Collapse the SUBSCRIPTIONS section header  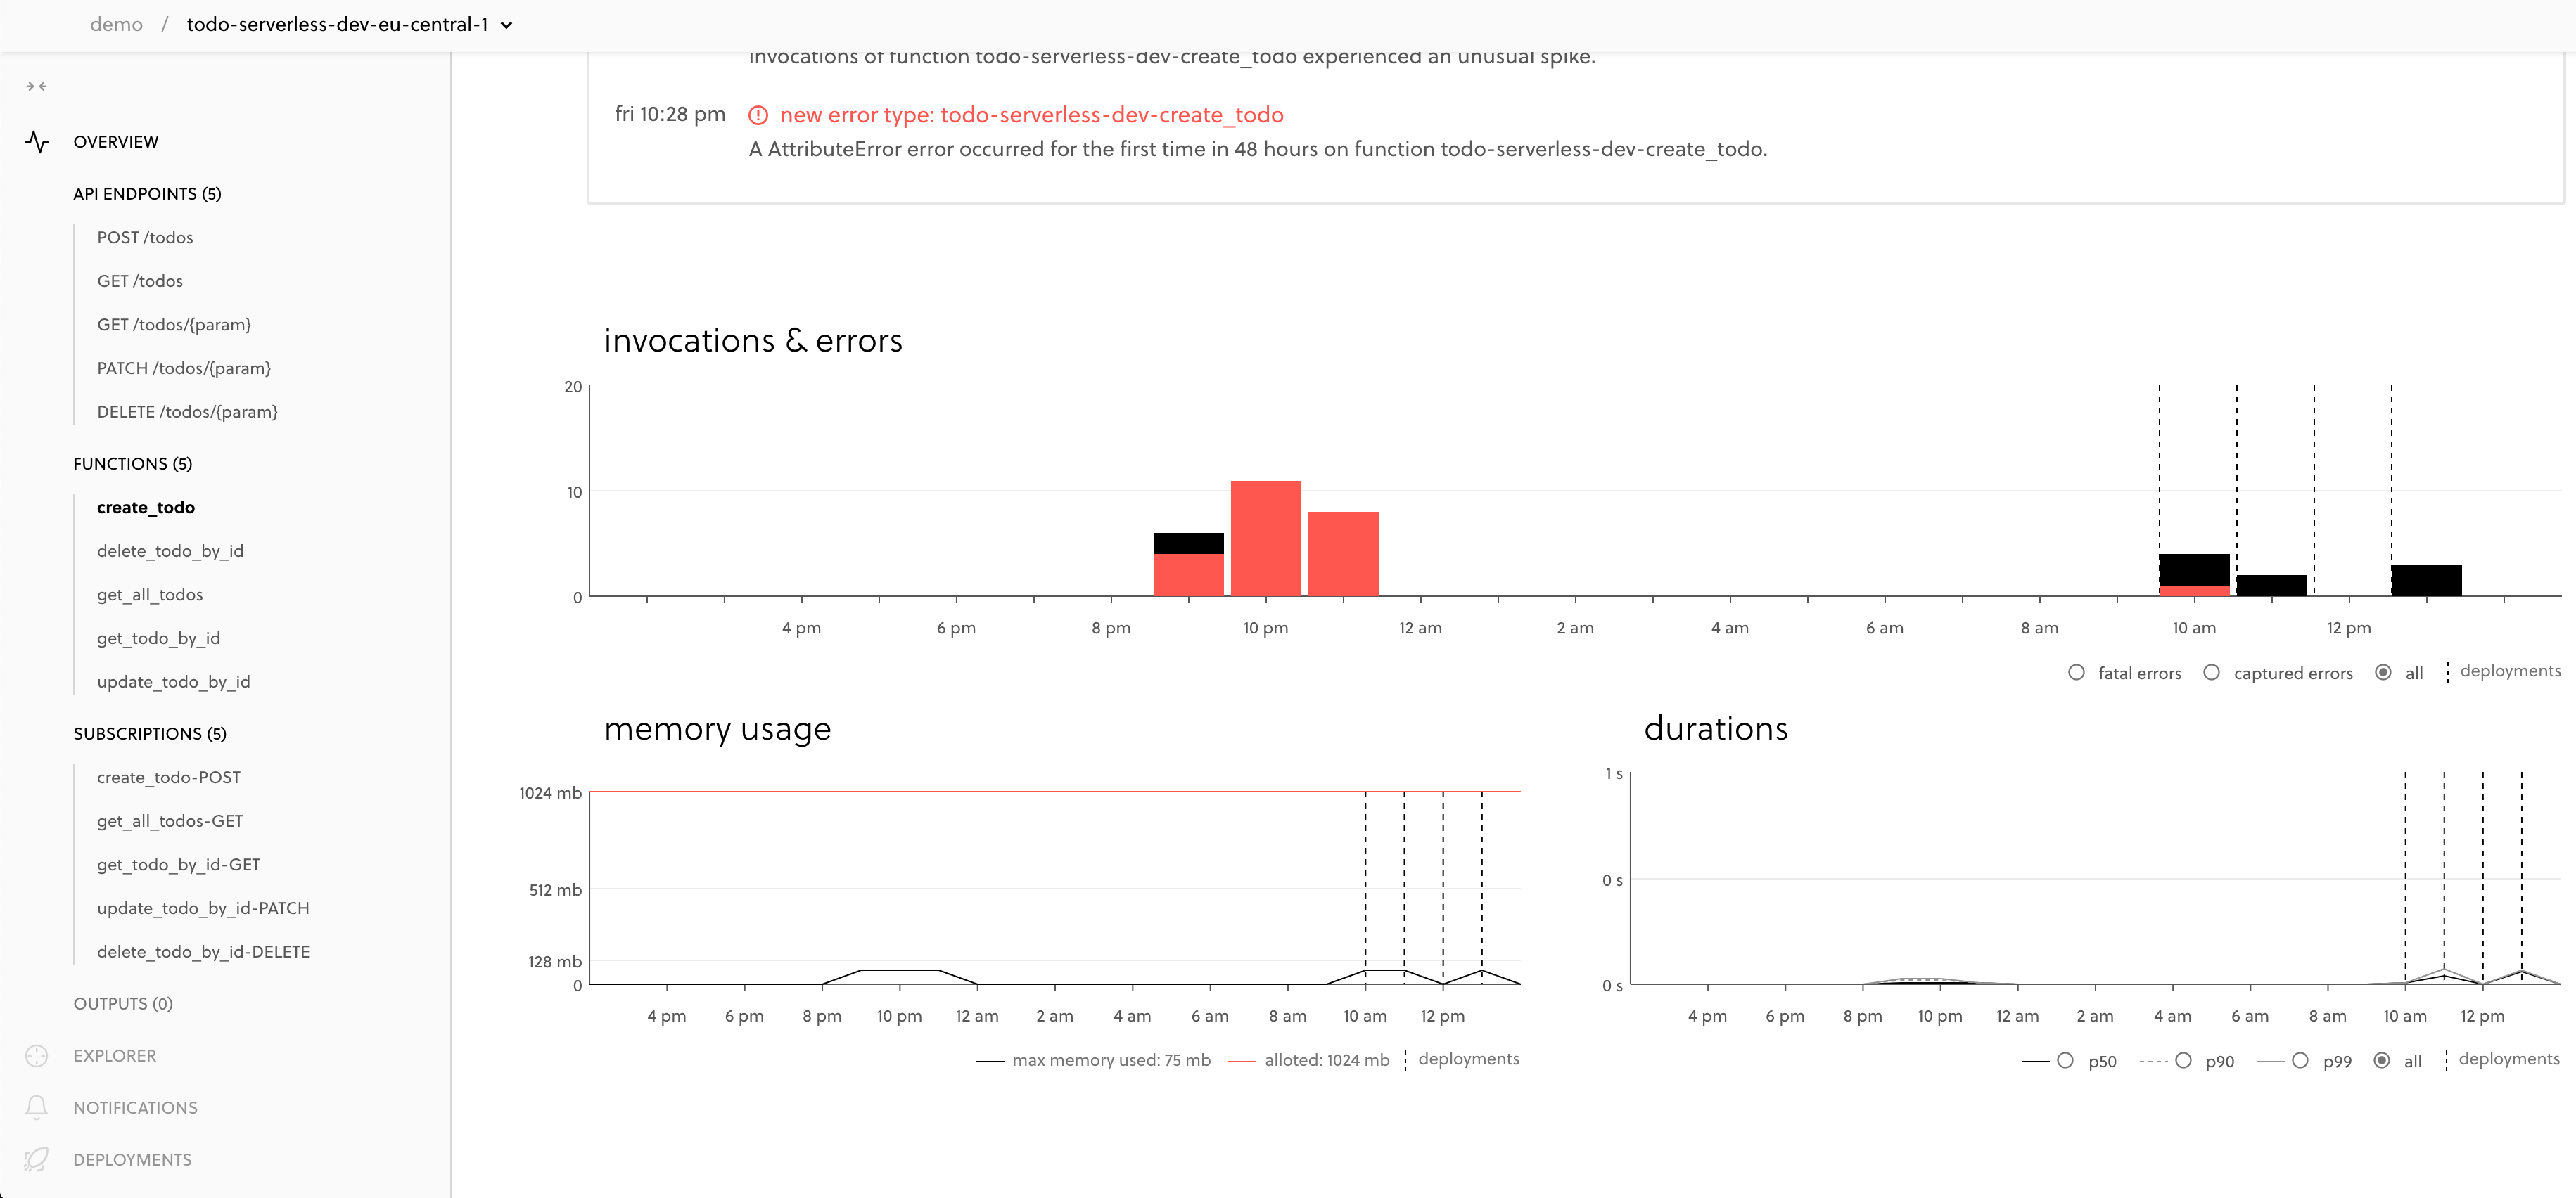[x=149, y=733]
